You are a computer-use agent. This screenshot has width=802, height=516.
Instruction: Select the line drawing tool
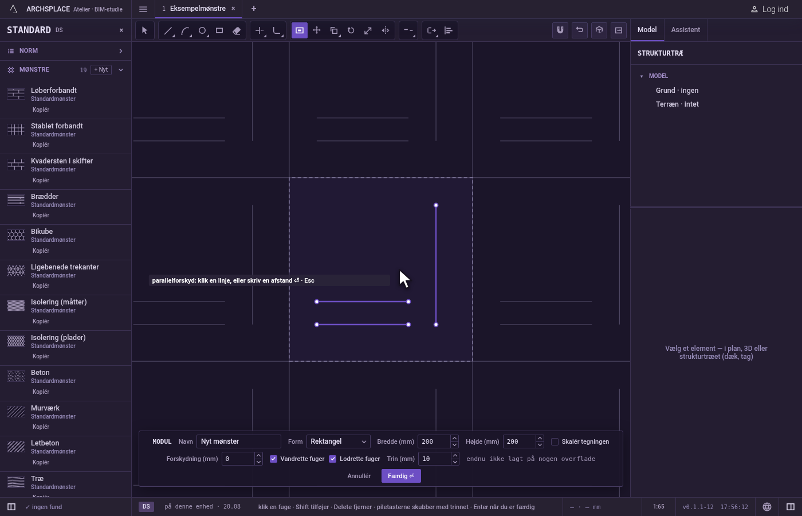click(168, 30)
